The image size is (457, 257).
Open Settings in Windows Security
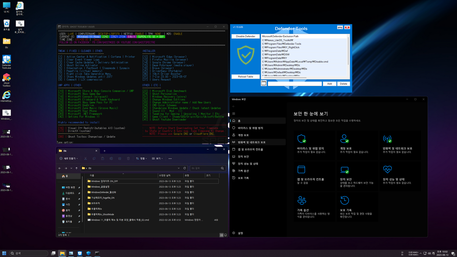point(258,233)
